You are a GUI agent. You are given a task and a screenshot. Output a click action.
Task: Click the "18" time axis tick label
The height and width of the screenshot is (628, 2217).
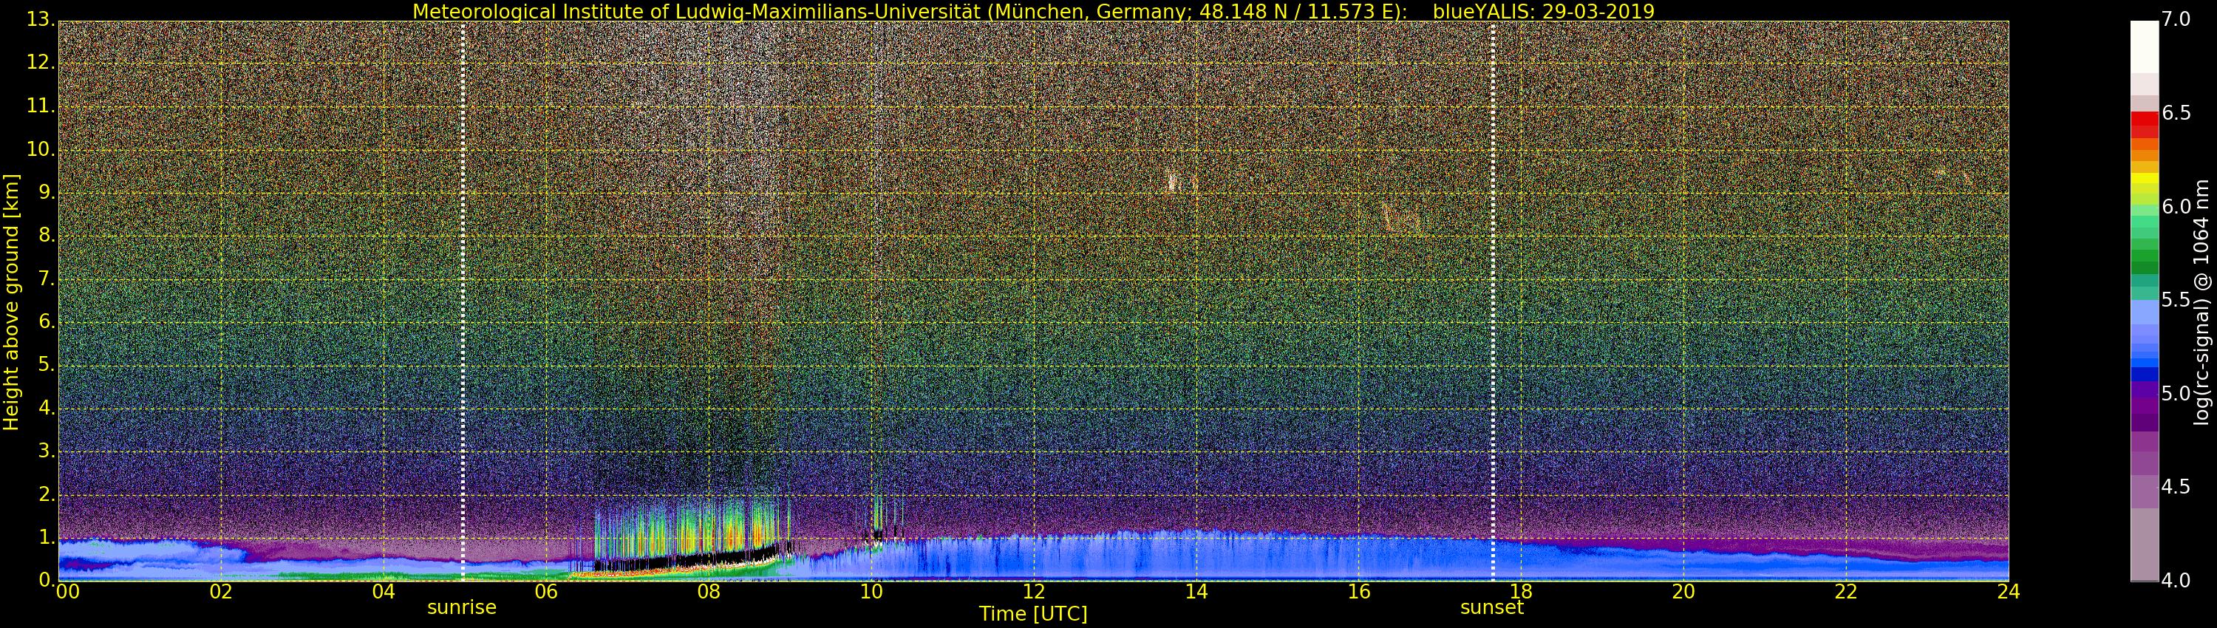(x=1521, y=592)
